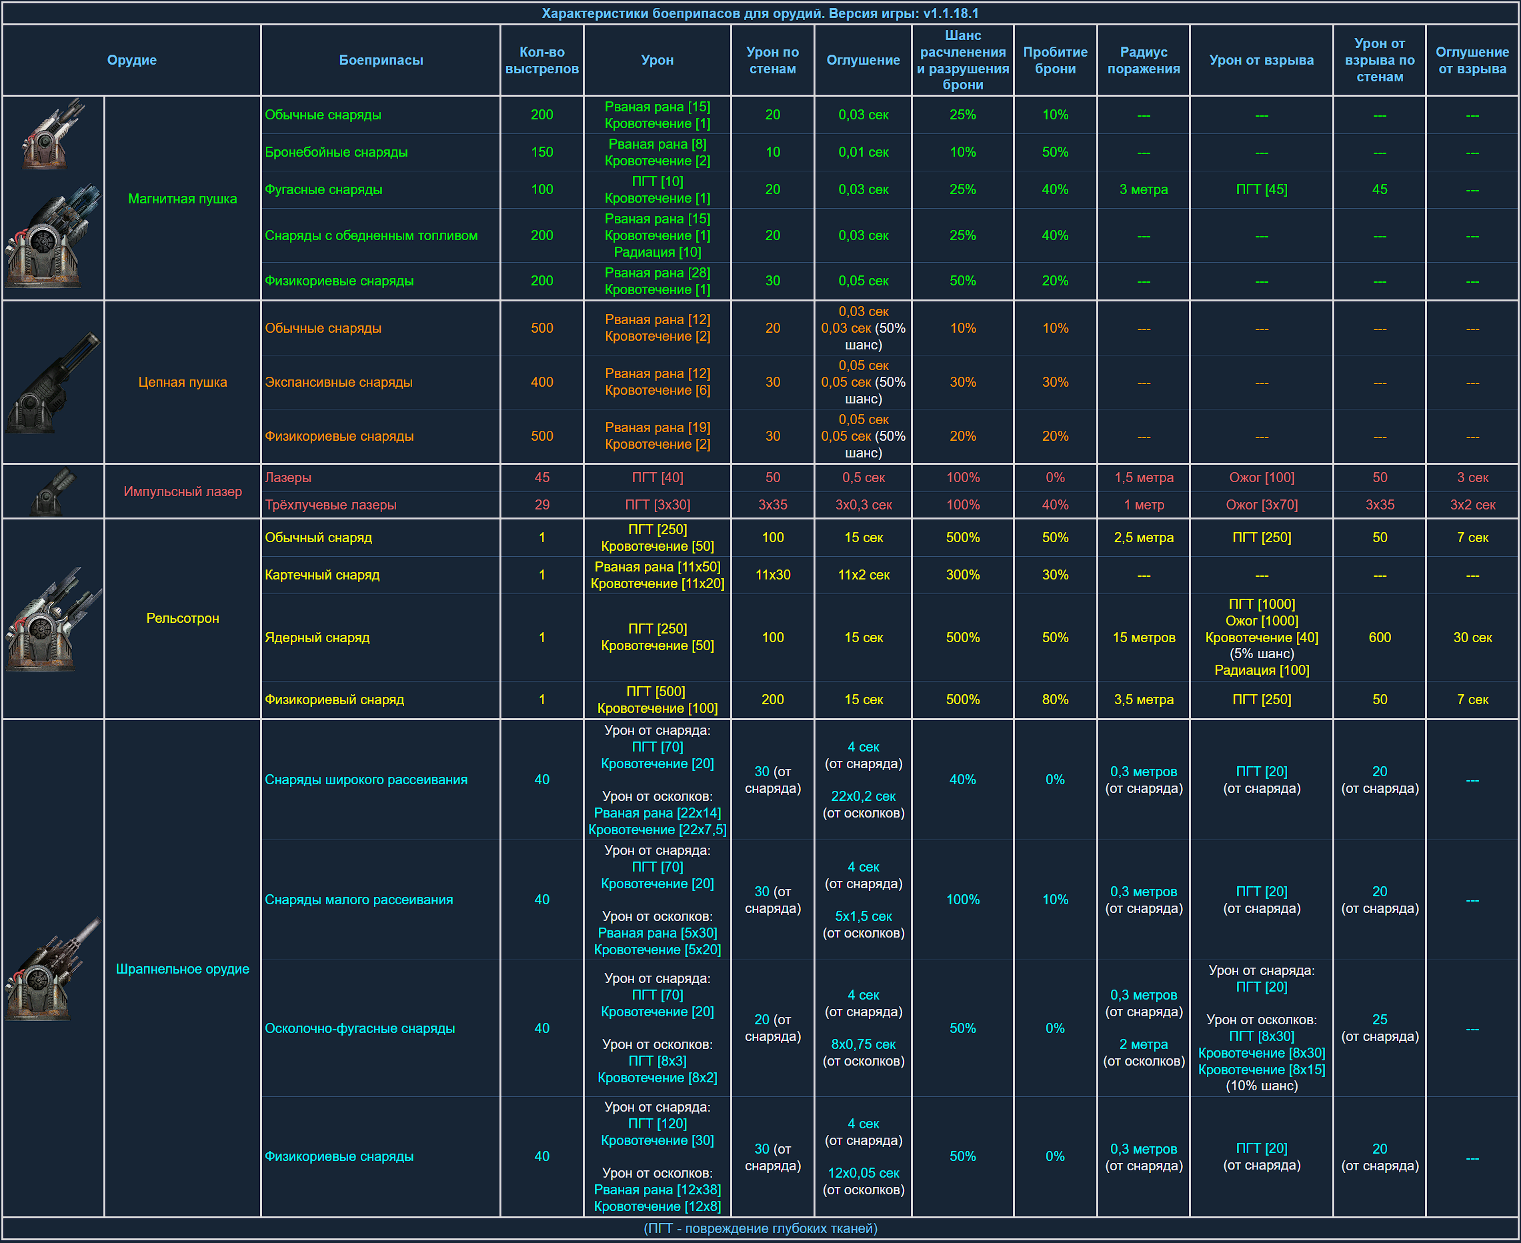This screenshot has height=1243, width=1521.
Task: Click the Экспансивные снаряды entry
Action: (338, 382)
